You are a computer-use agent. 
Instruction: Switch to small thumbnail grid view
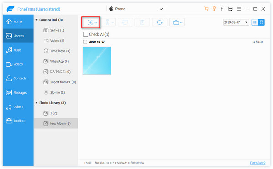[x=255, y=22]
